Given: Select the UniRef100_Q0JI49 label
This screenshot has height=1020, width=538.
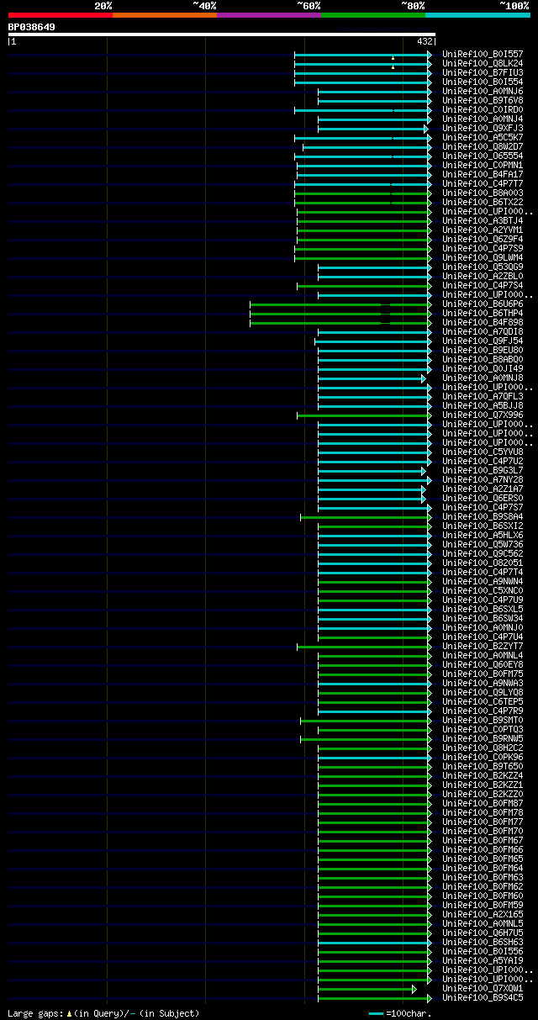Looking at the screenshot, I should (483, 368).
